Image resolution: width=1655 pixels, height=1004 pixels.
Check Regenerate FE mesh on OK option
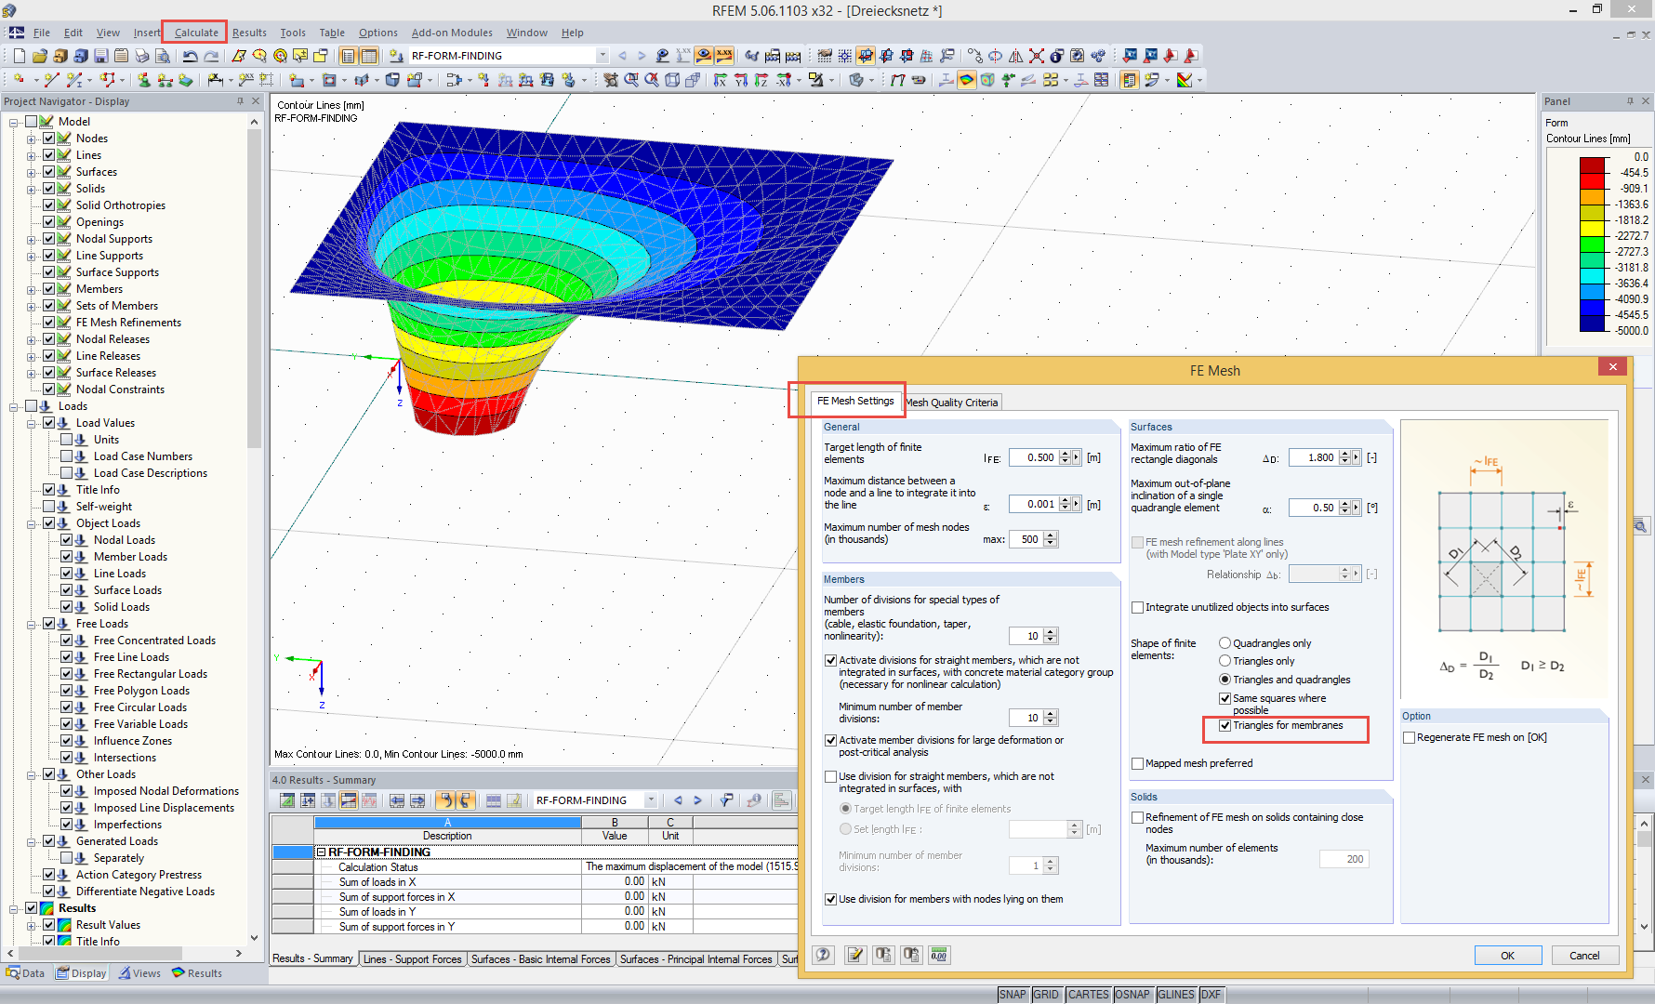point(1409,737)
